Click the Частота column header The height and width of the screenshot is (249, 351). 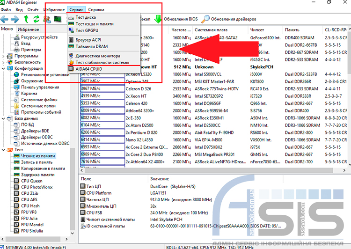pyautogui.click(x=181, y=30)
